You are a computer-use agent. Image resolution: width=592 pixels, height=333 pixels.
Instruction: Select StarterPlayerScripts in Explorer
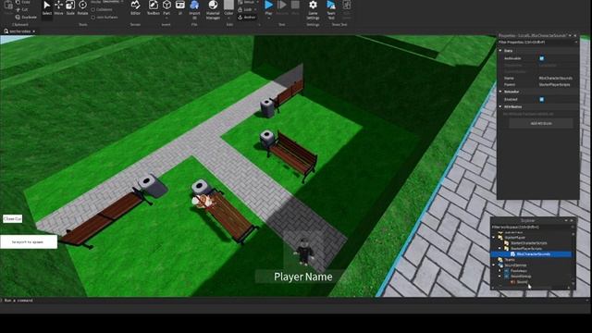[526, 249]
